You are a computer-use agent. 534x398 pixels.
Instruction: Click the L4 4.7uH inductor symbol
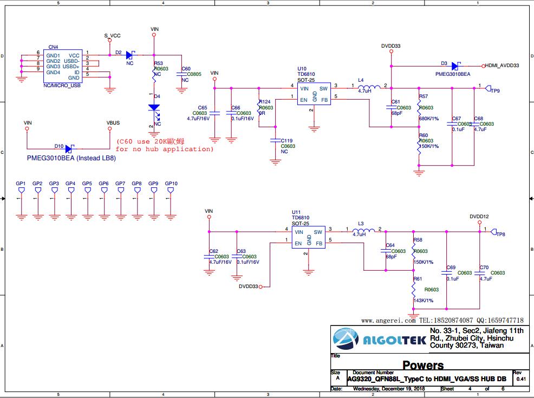tap(369, 87)
